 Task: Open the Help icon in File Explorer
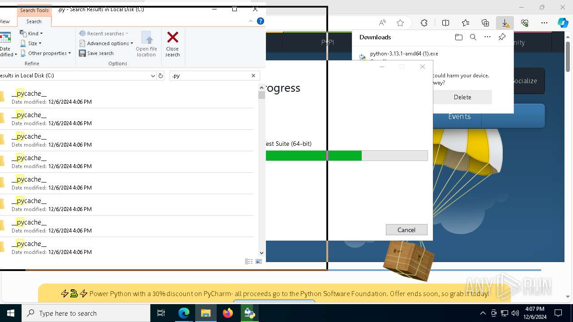[x=260, y=21]
